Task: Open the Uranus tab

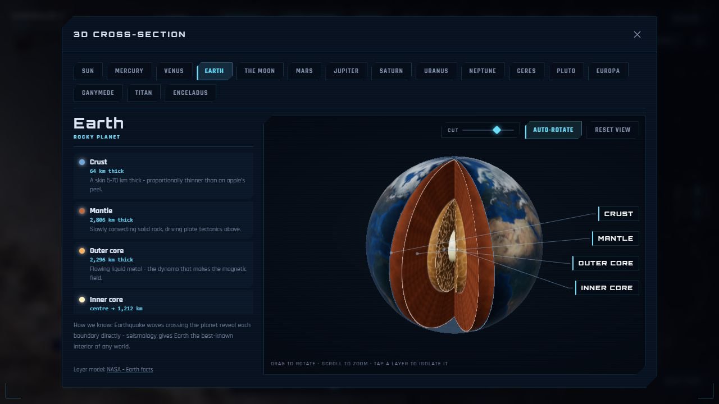Action: pos(436,71)
